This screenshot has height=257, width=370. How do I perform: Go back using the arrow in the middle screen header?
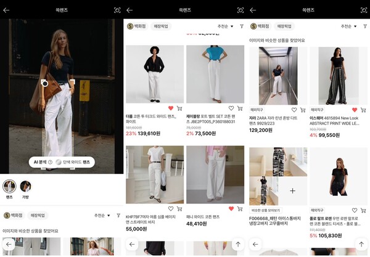click(x=129, y=10)
